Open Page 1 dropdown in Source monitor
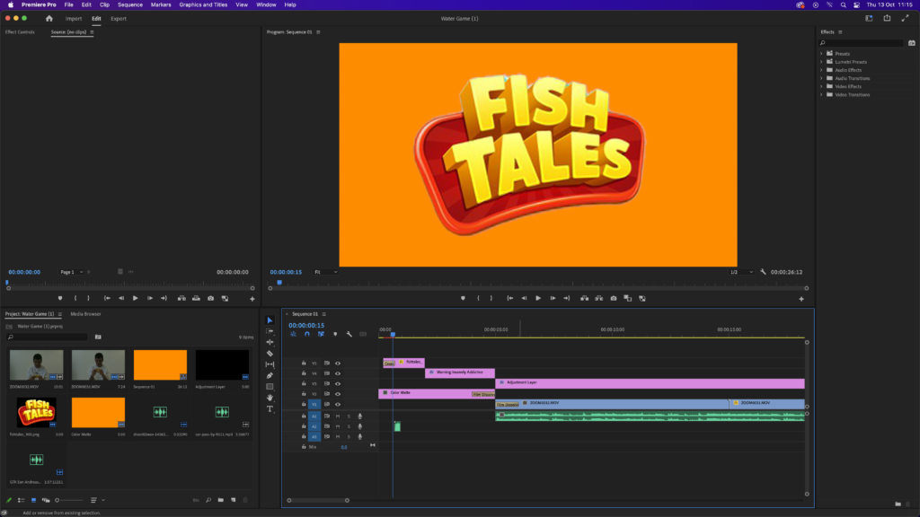The height and width of the screenshot is (517, 920). [x=72, y=272]
